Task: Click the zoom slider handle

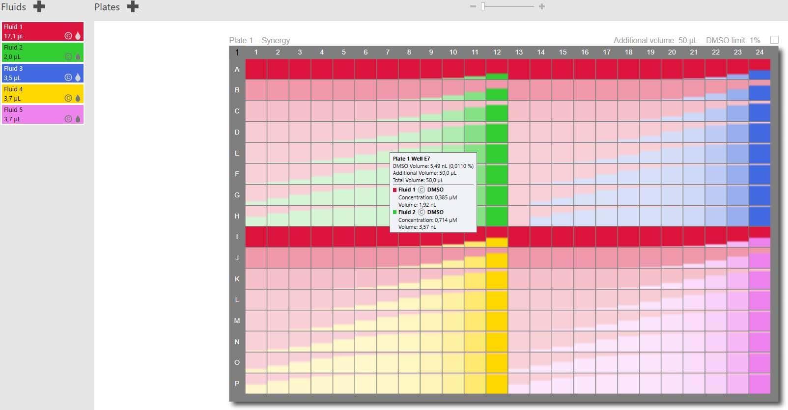Action: point(483,6)
